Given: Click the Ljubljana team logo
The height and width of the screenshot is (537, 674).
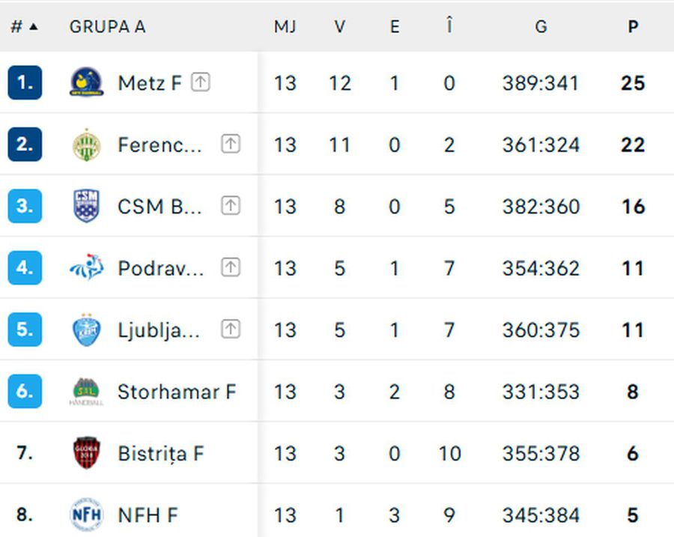Looking at the screenshot, I should [86, 330].
